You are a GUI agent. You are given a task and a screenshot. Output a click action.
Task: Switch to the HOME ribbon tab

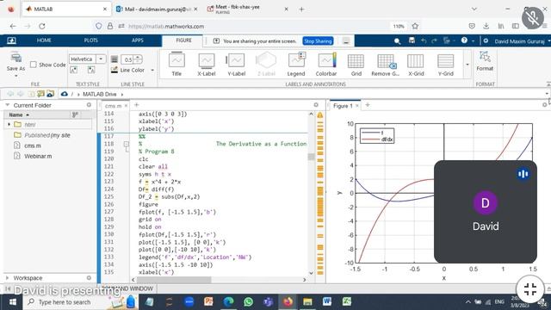[x=44, y=40]
